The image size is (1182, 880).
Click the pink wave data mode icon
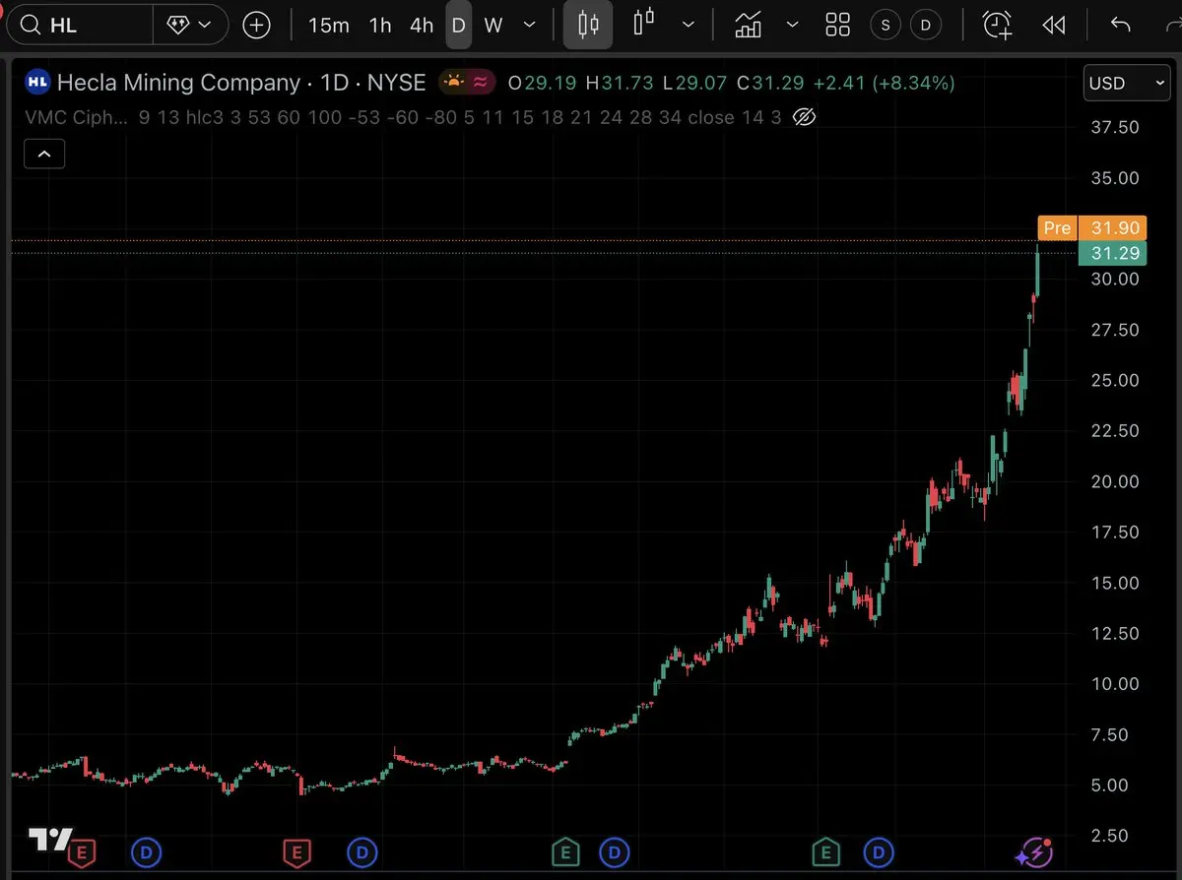click(x=480, y=83)
